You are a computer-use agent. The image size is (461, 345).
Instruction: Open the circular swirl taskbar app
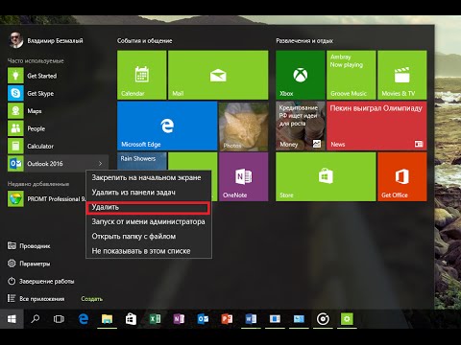pos(323,319)
